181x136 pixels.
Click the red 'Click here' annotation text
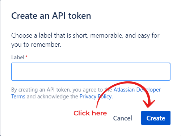tap(90, 113)
